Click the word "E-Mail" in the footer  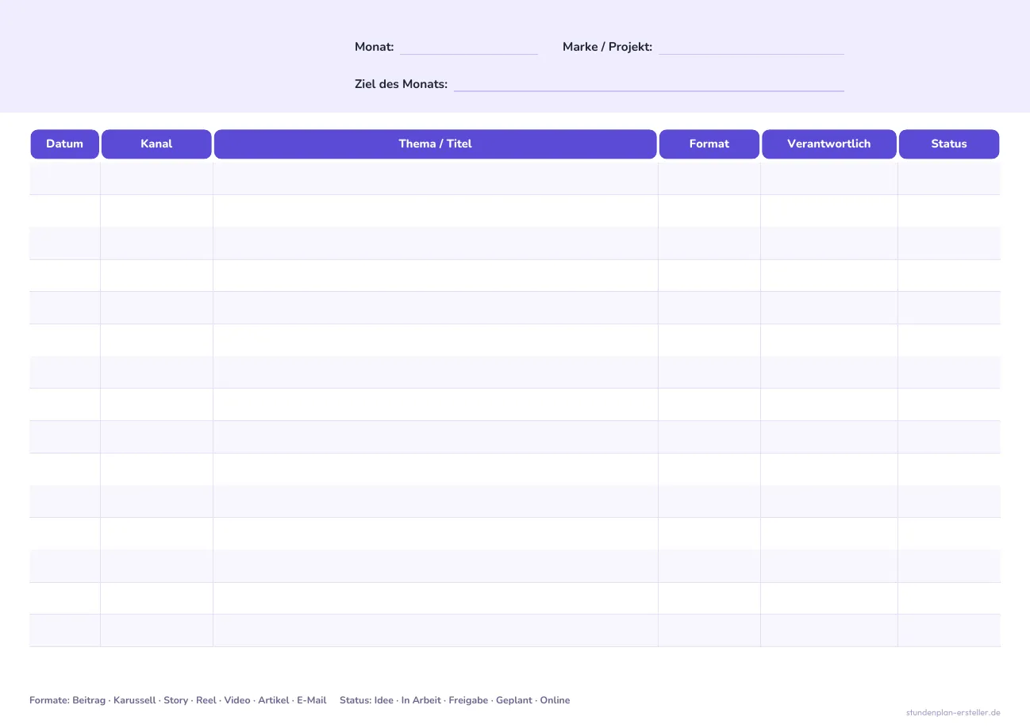(312, 700)
